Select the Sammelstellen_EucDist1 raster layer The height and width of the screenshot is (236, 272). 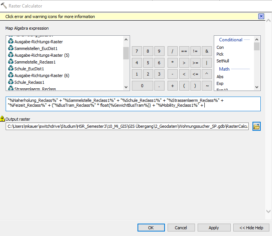[x=34, y=48]
